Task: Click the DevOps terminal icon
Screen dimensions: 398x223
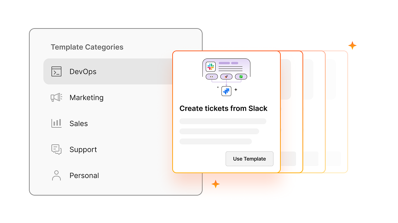Action: pyautogui.click(x=56, y=71)
